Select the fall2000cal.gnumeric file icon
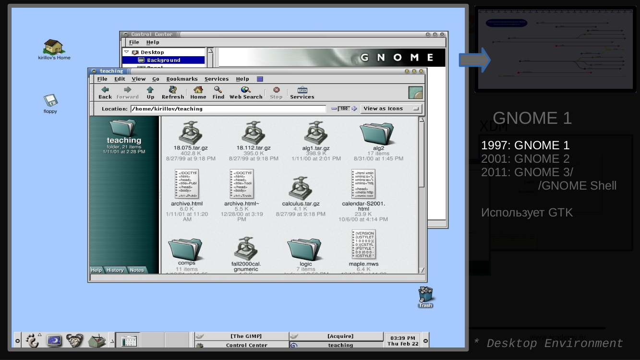The image size is (640, 360). [x=246, y=249]
